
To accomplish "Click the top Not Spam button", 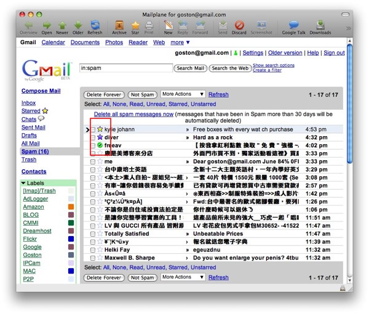I will pyautogui.click(x=143, y=95).
